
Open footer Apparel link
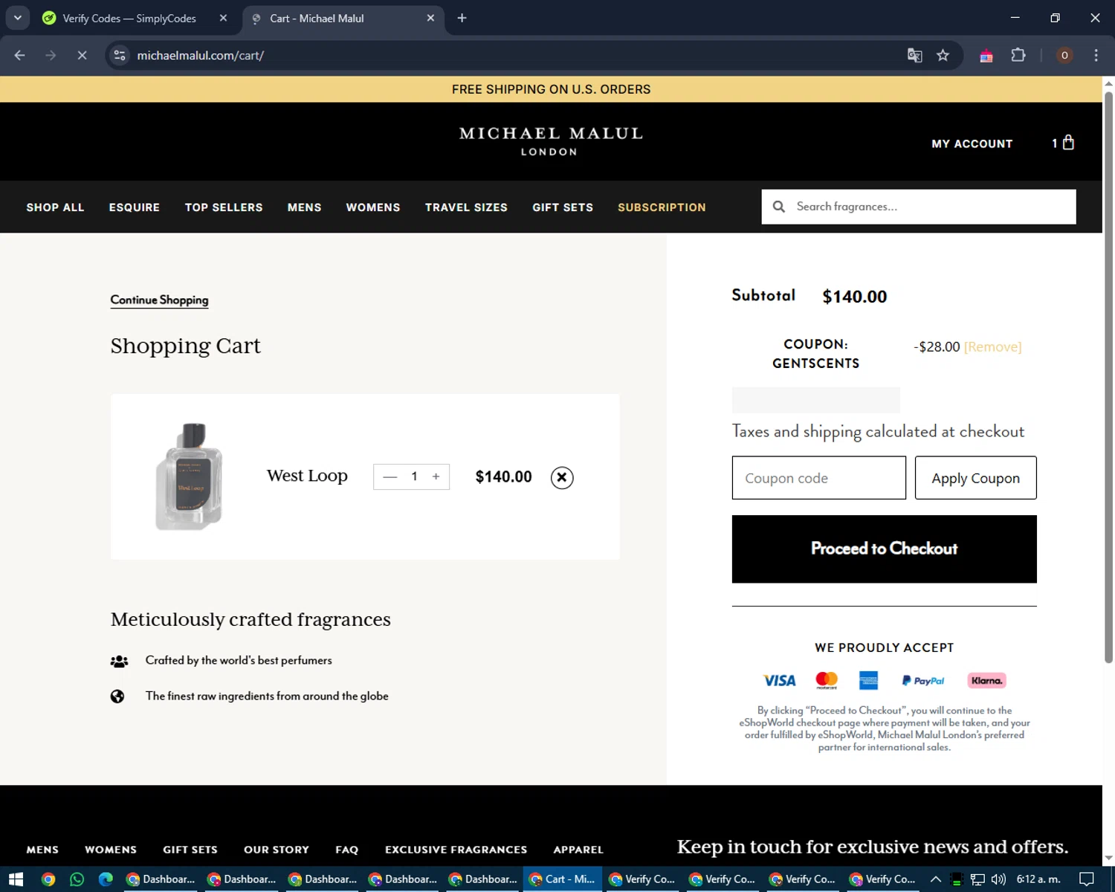pyautogui.click(x=578, y=850)
